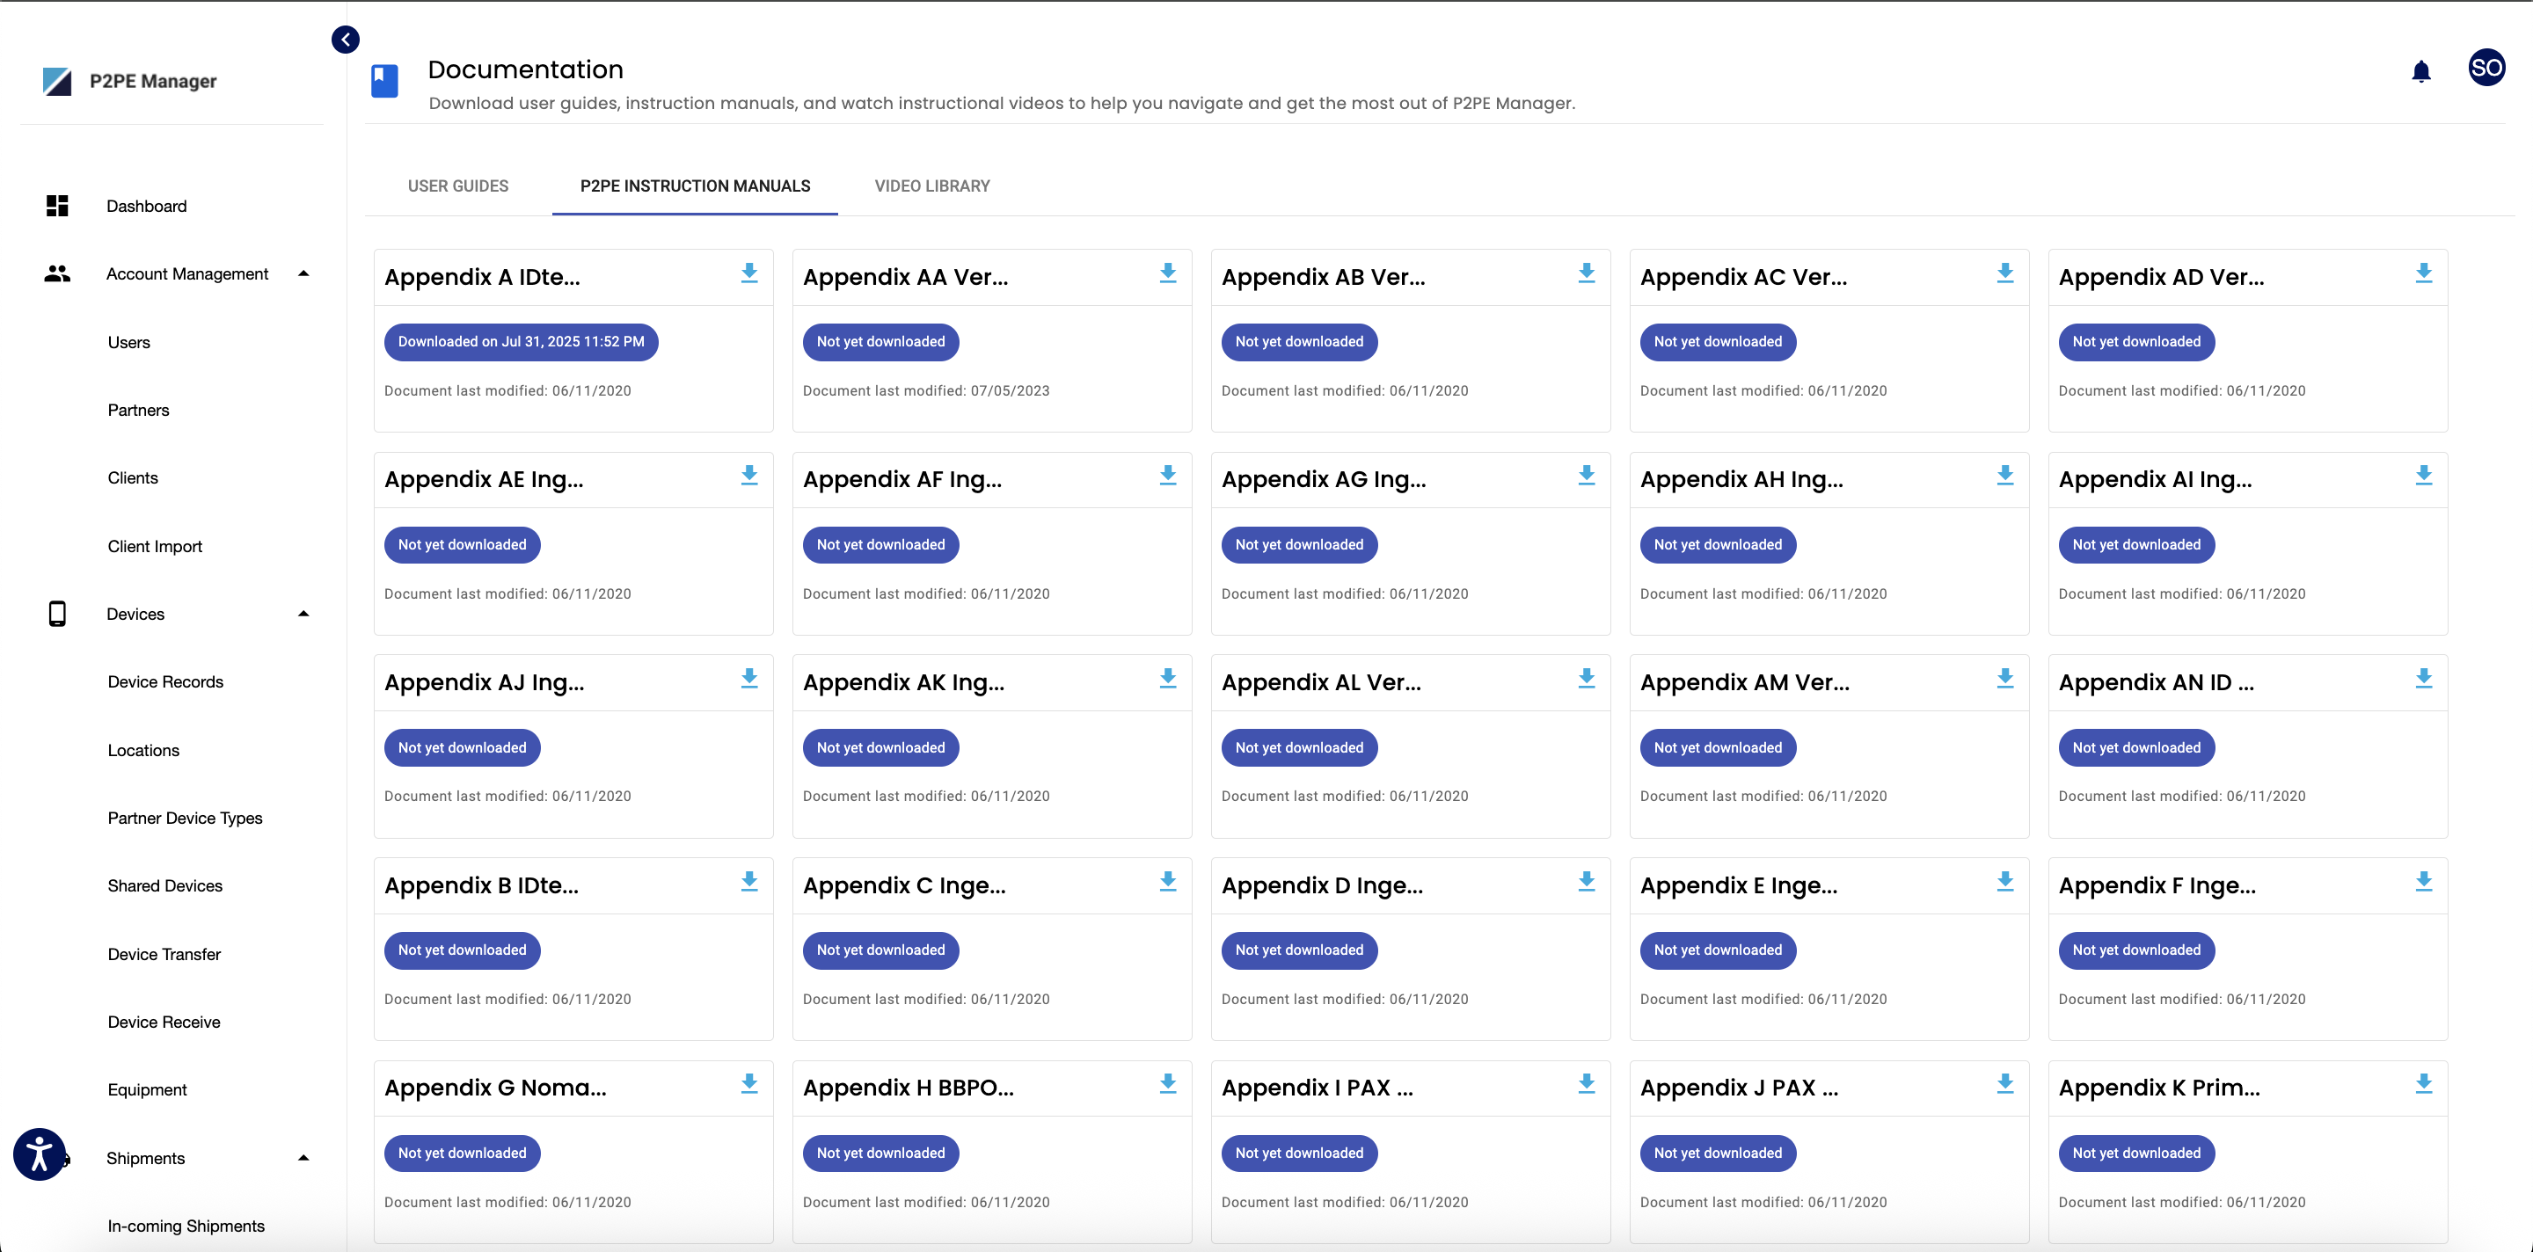Download the Appendix K Prim... manual
The image size is (2533, 1252).
pos(2424,1084)
